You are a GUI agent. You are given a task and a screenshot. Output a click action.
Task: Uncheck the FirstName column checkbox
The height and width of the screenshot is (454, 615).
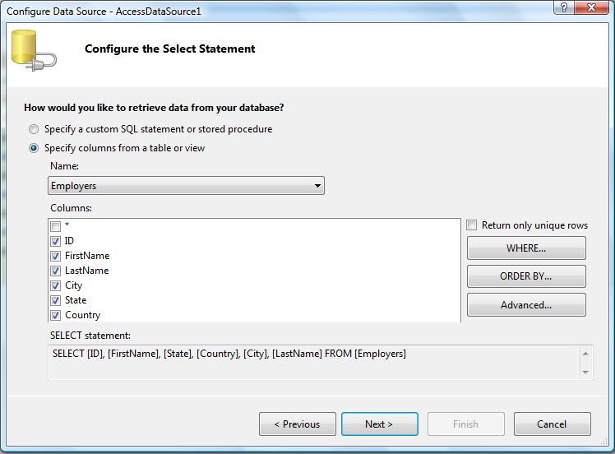pos(55,256)
